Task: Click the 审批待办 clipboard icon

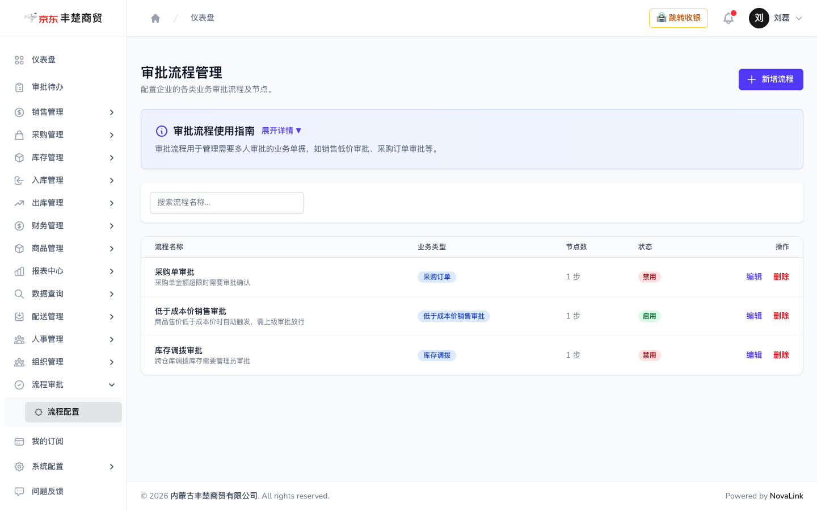Action: click(19, 87)
